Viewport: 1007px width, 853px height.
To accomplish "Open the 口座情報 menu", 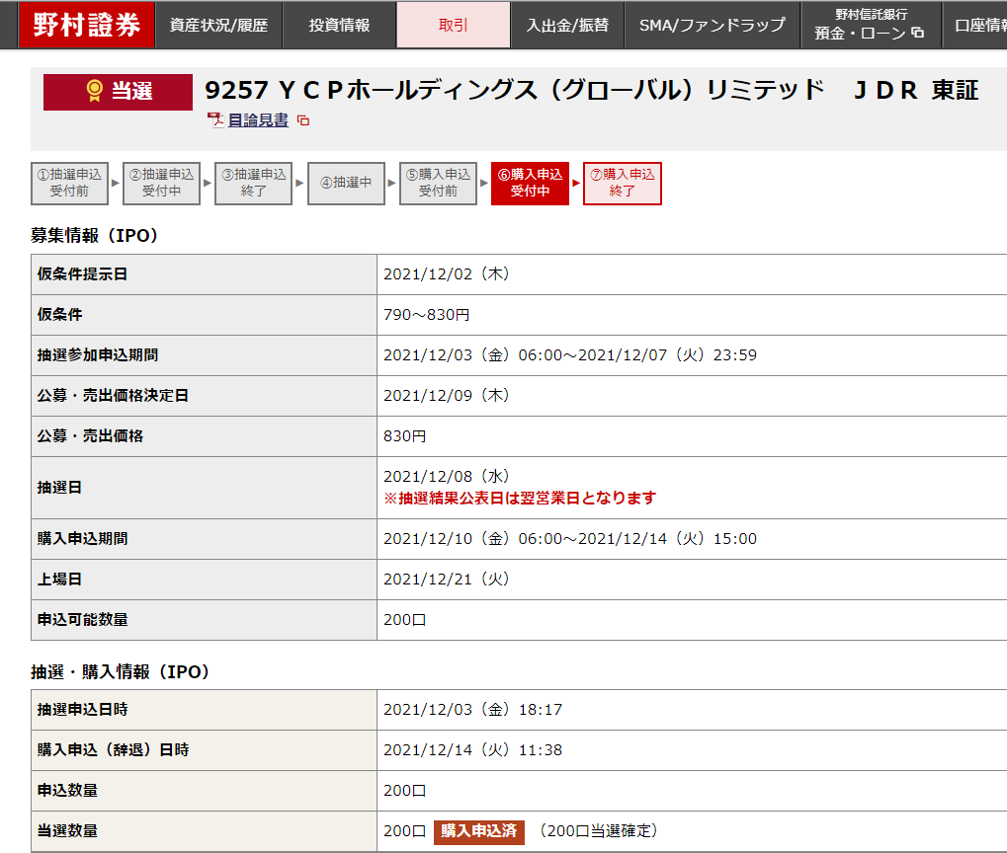I will [976, 25].
